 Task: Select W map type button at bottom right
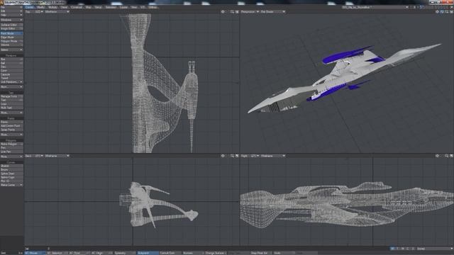tap(392, 249)
